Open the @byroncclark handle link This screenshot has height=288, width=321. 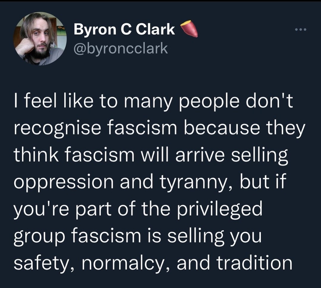(120, 48)
